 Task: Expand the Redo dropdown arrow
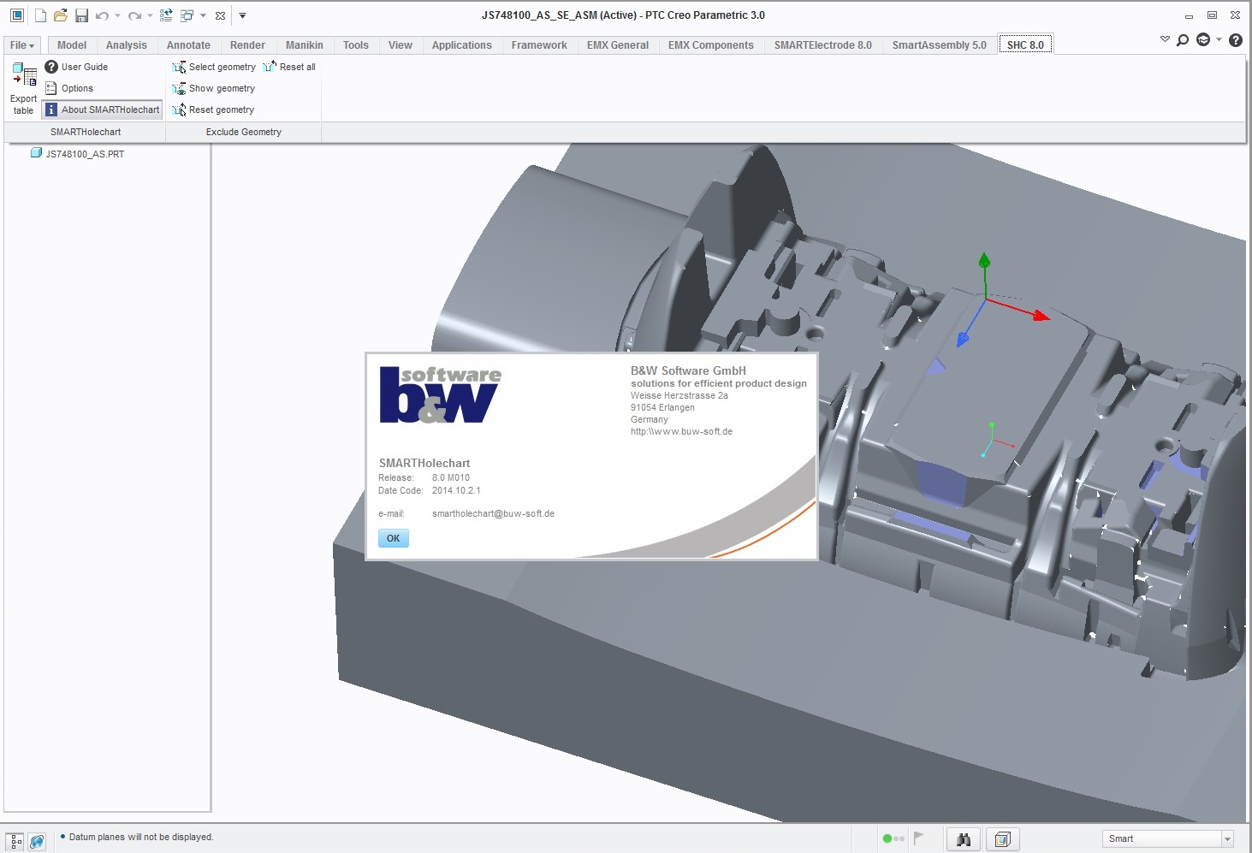coord(150,15)
